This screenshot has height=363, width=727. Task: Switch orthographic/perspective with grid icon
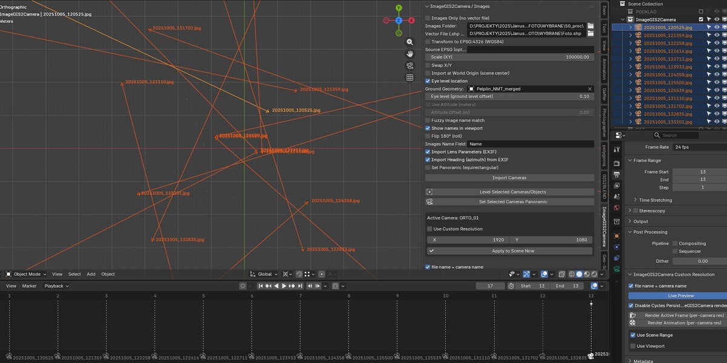point(410,77)
